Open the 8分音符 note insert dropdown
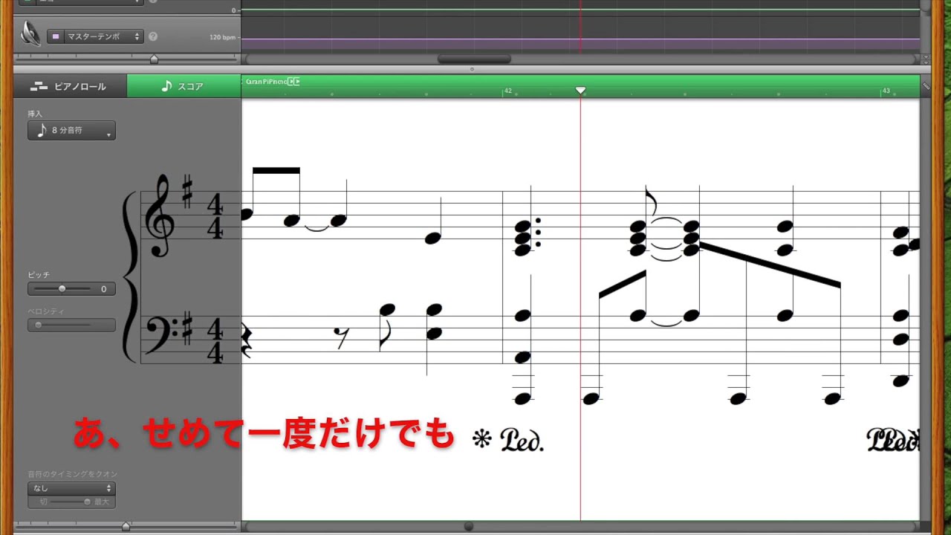951x535 pixels. click(x=71, y=131)
